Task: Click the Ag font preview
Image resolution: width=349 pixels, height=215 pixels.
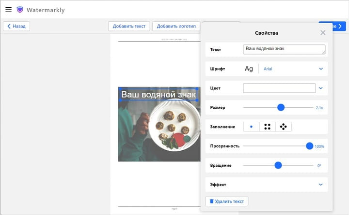Action: [x=249, y=69]
